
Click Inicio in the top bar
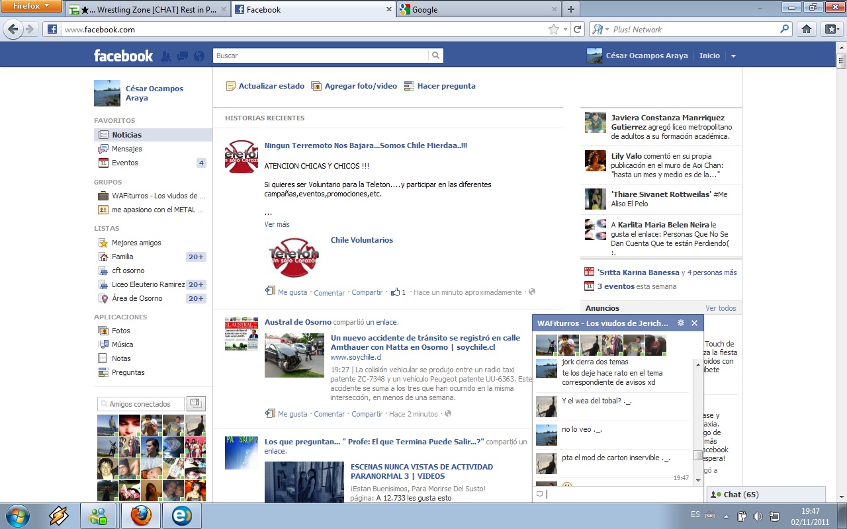pos(709,56)
